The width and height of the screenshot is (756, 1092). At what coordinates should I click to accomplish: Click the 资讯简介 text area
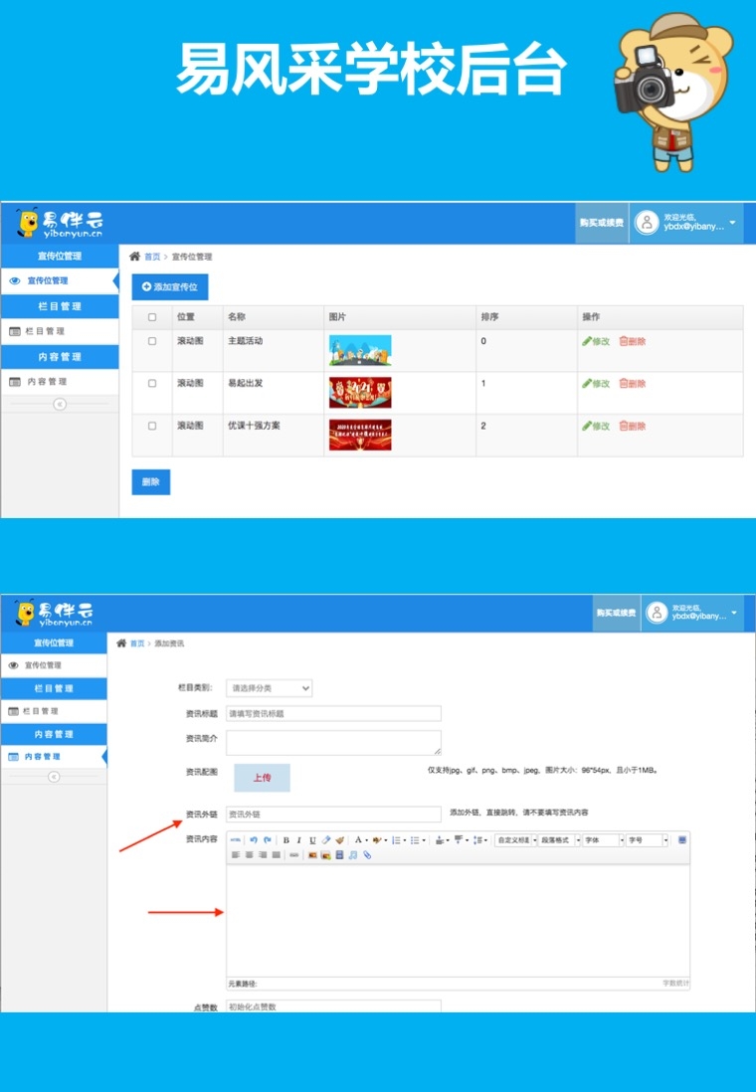[334, 742]
